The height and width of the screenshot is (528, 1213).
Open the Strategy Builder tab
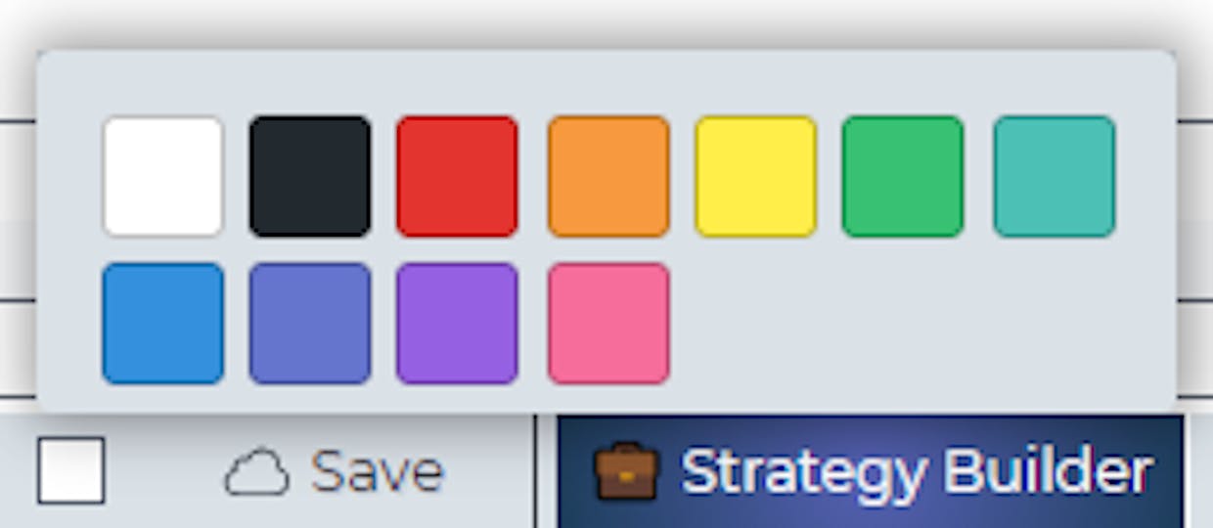871,472
